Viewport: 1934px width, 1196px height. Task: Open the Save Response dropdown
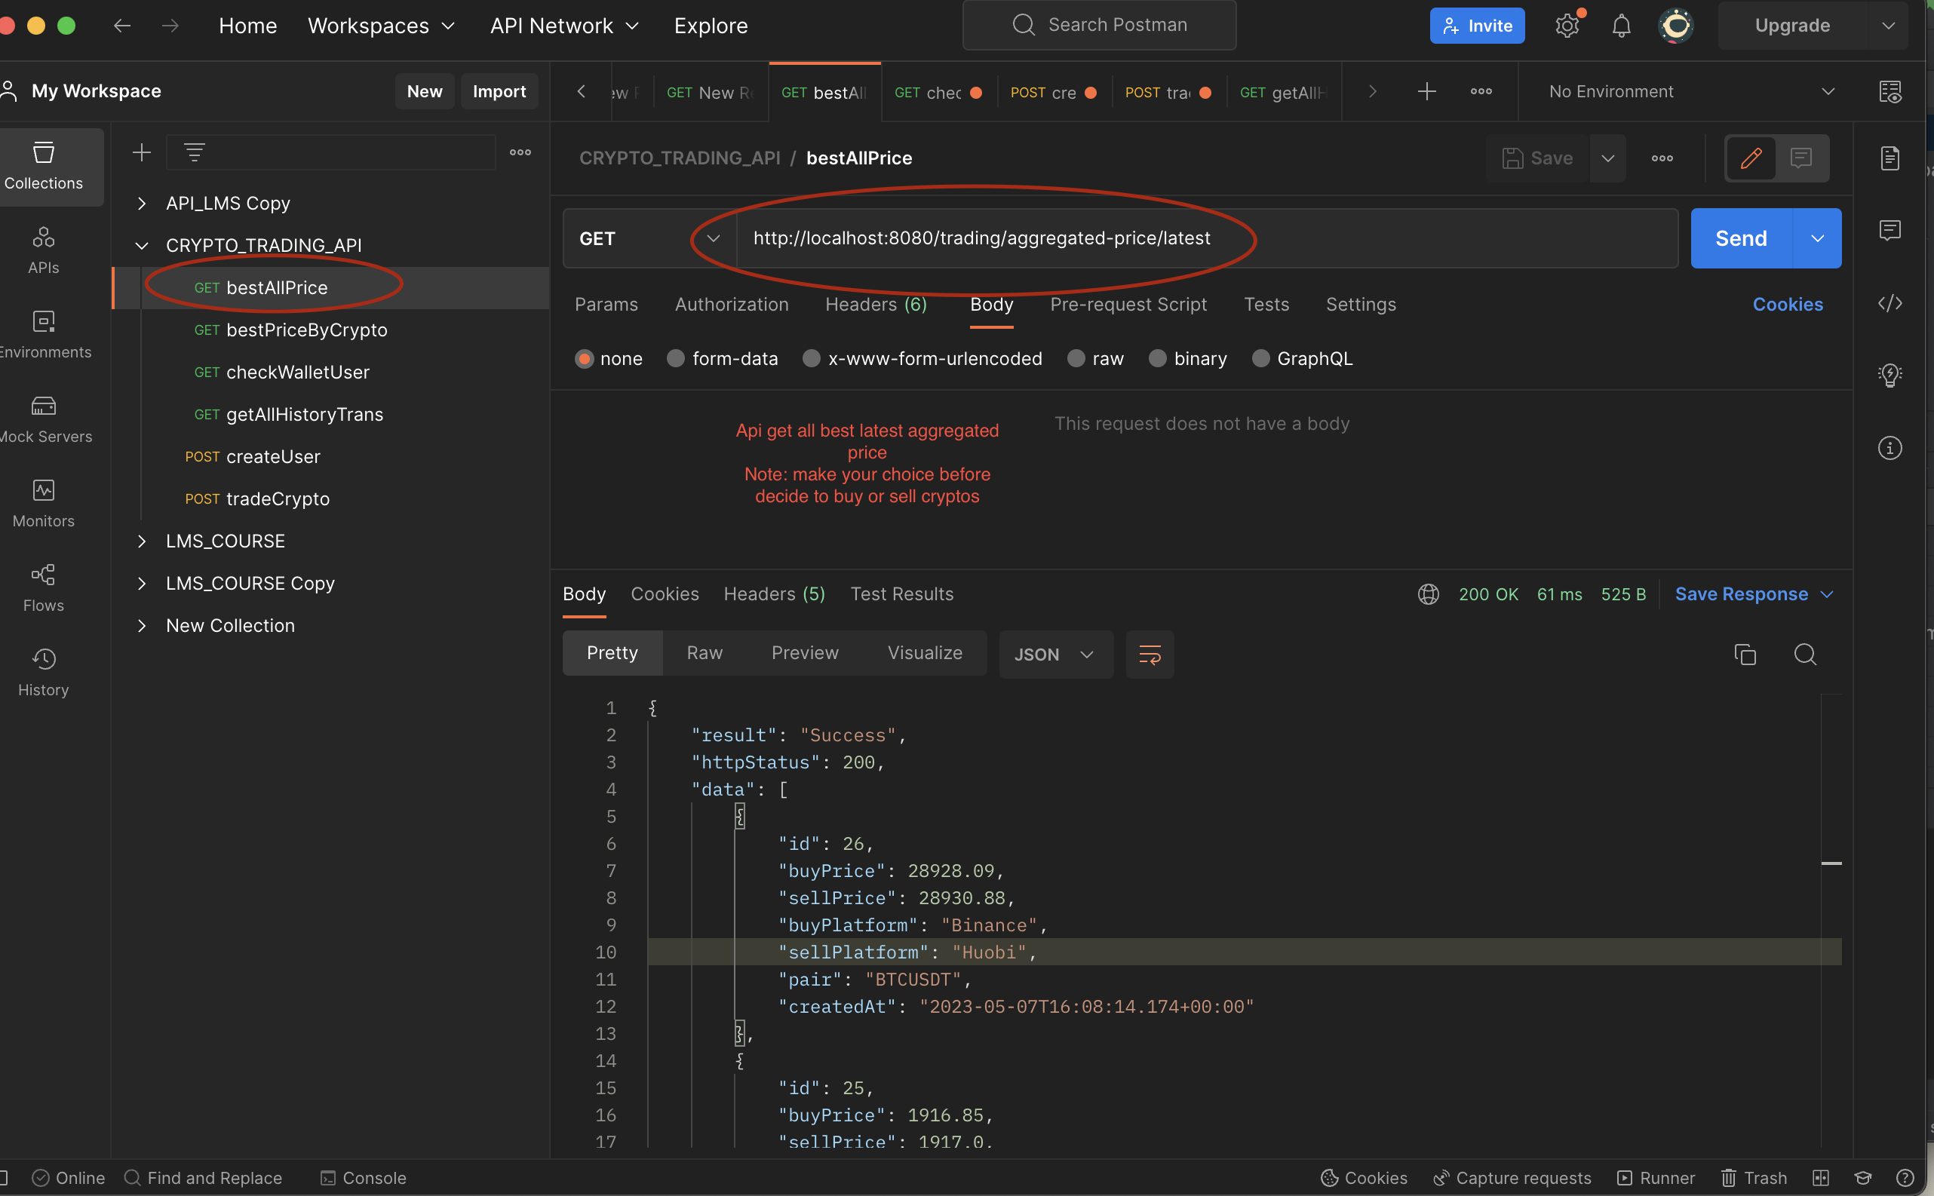coord(1754,594)
